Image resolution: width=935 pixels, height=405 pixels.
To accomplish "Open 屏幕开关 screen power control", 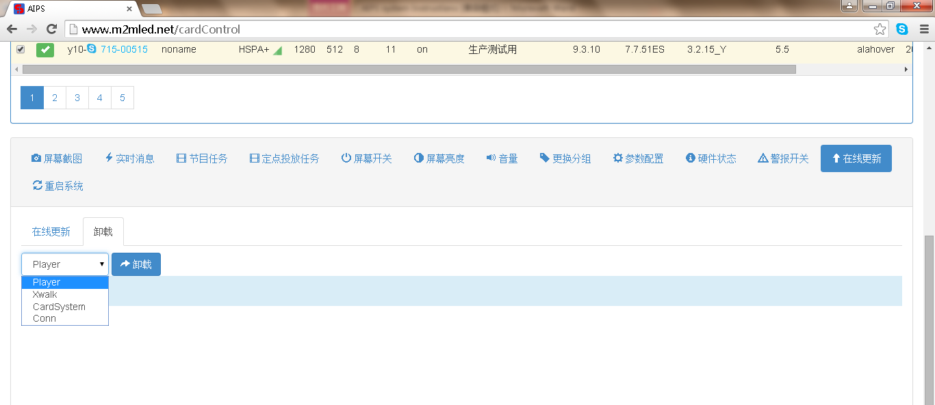I will pyautogui.click(x=366, y=158).
